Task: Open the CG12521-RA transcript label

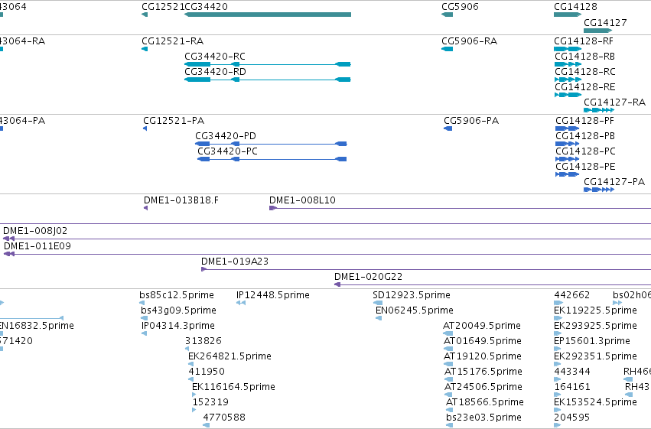Action: [173, 41]
